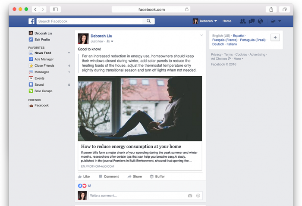Open Ads Manager from favorites
Screen dimensions: 302x206
pyautogui.click(x=44, y=59)
